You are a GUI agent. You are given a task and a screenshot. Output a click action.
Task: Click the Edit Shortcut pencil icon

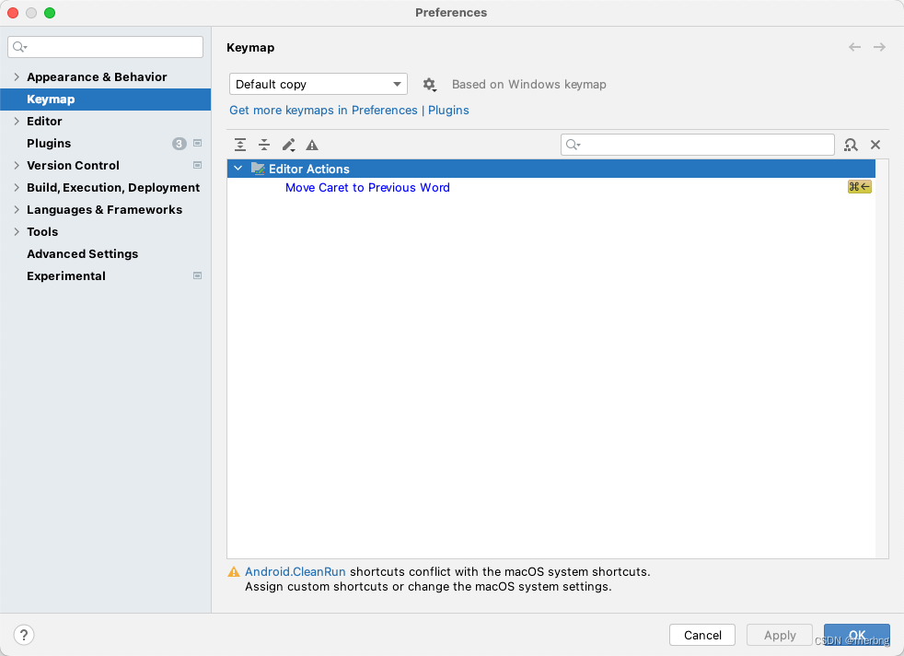(x=289, y=145)
